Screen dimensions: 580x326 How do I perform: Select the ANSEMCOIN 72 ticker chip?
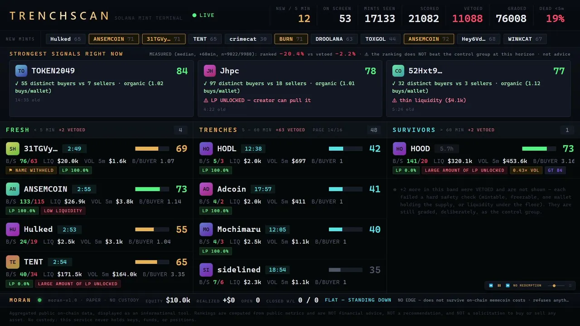429,39
